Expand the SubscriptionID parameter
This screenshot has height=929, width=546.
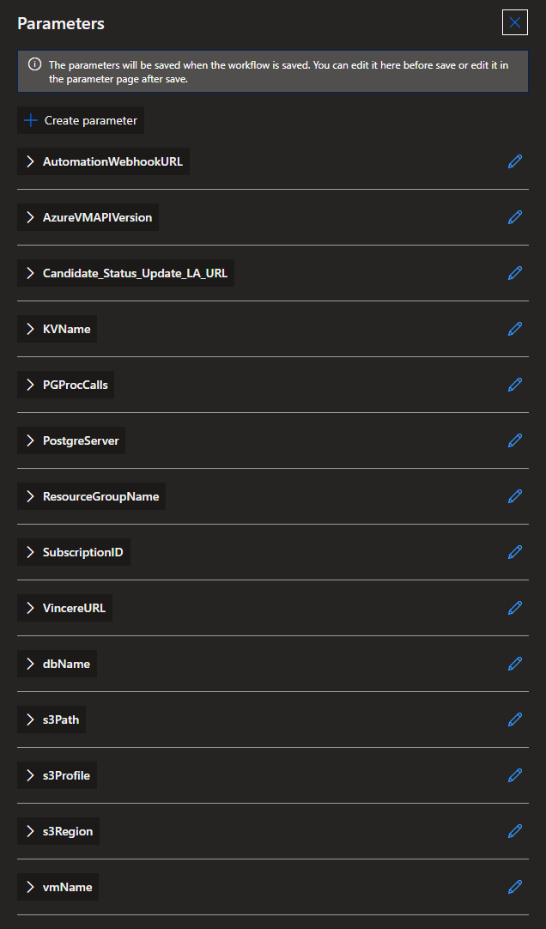pos(31,552)
